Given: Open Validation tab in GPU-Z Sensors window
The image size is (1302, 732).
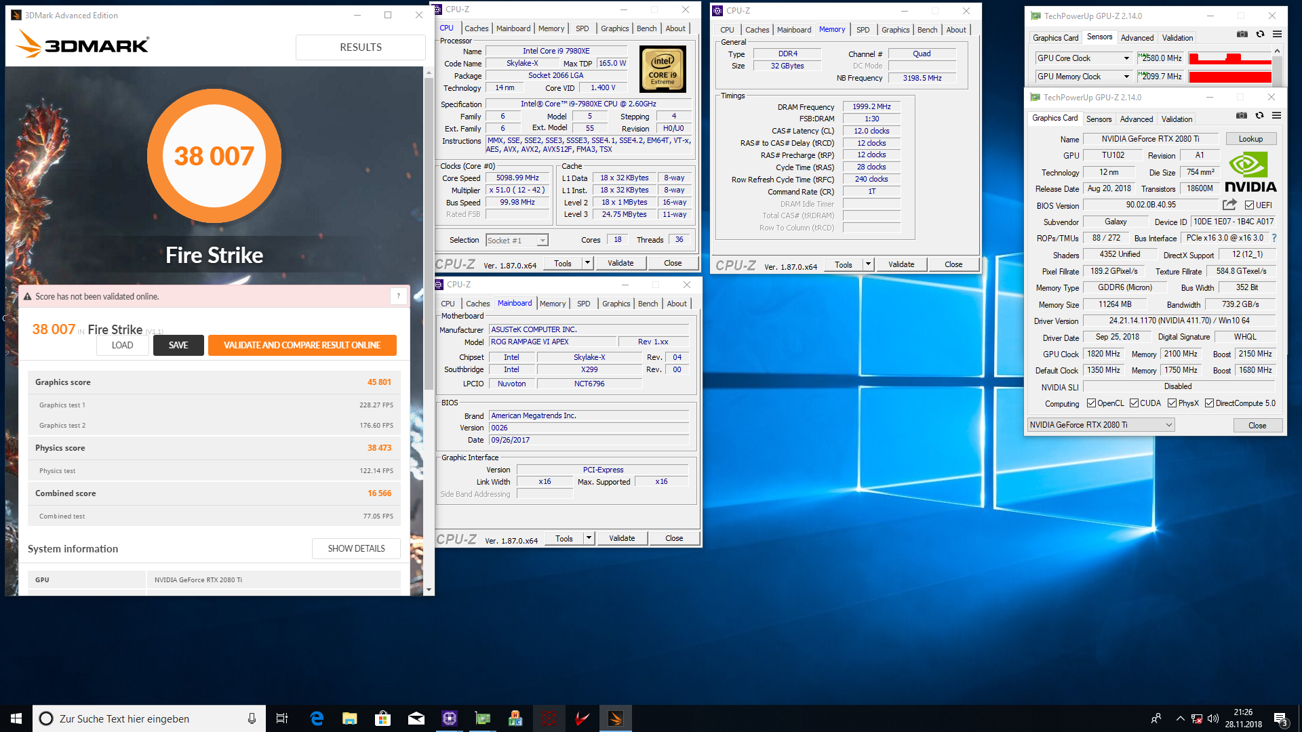Looking at the screenshot, I should [x=1177, y=38].
